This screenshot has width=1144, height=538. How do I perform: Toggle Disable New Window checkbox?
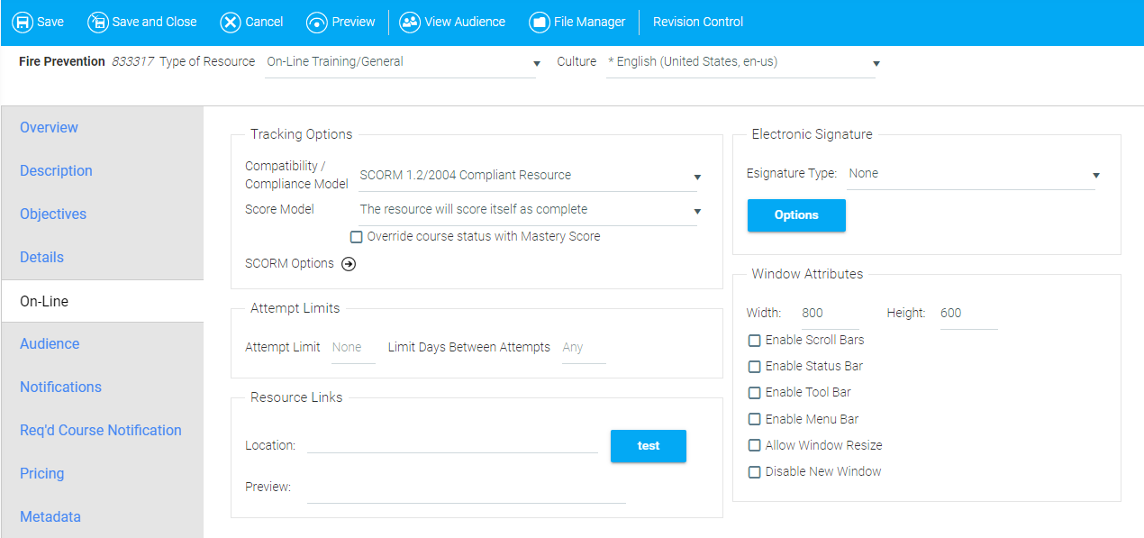(x=754, y=472)
